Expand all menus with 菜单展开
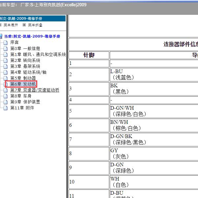The image size is (198, 198). 11,25
